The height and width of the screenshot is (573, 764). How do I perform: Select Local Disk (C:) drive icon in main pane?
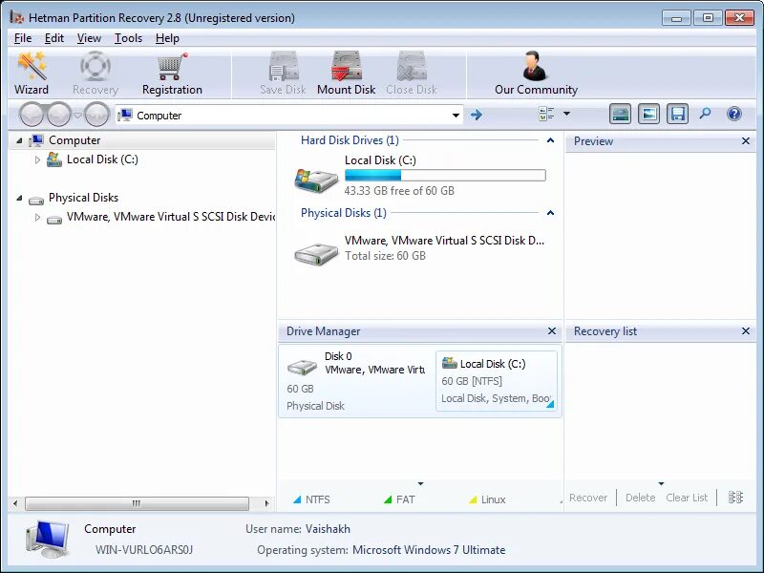pos(316,180)
